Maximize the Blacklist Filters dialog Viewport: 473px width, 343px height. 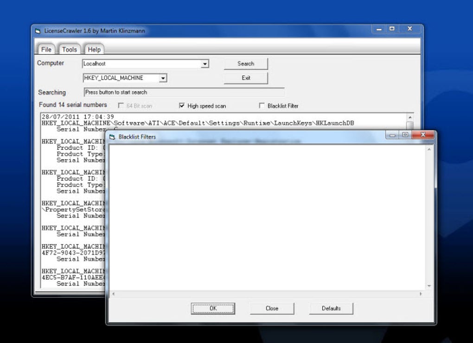tap(405, 135)
